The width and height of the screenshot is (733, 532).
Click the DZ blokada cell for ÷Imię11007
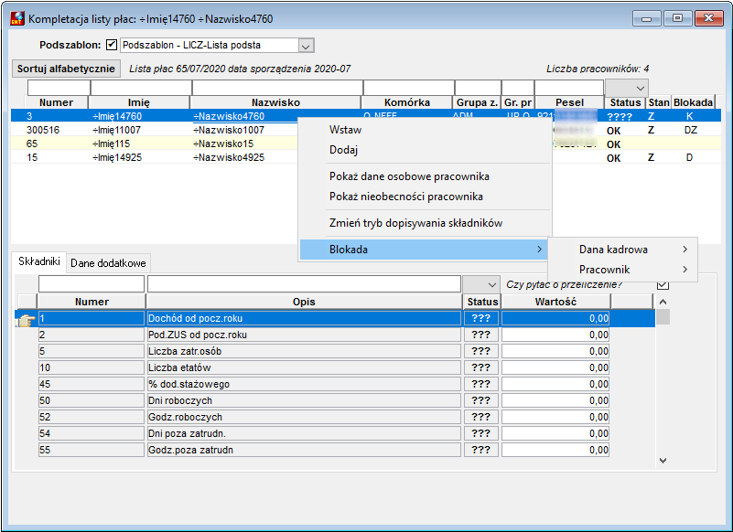pyautogui.click(x=691, y=130)
